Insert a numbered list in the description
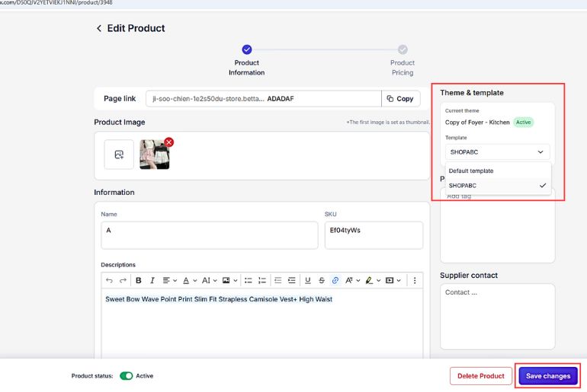Viewport: 587px width, 392px height. 262,280
